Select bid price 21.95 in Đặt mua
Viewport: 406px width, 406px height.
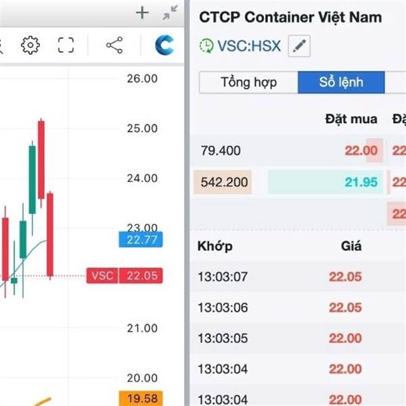[361, 182]
